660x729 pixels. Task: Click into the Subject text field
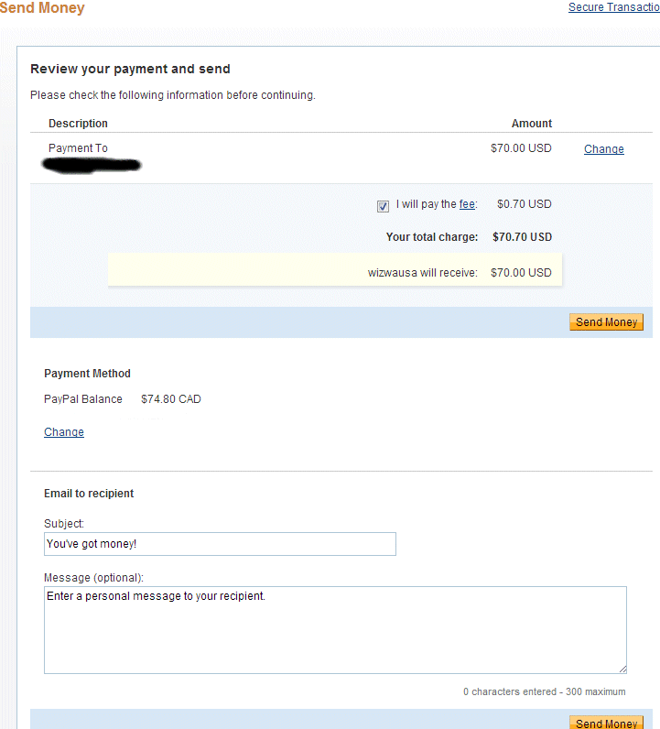tap(220, 544)
